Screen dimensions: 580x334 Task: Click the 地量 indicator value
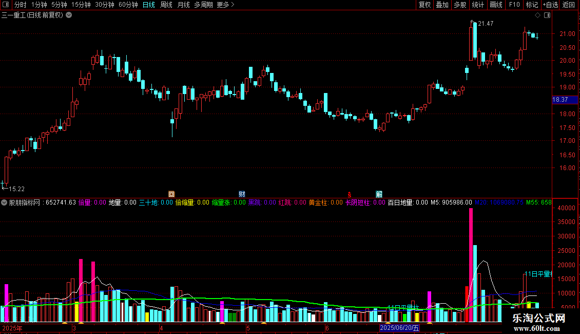[123, 202]
